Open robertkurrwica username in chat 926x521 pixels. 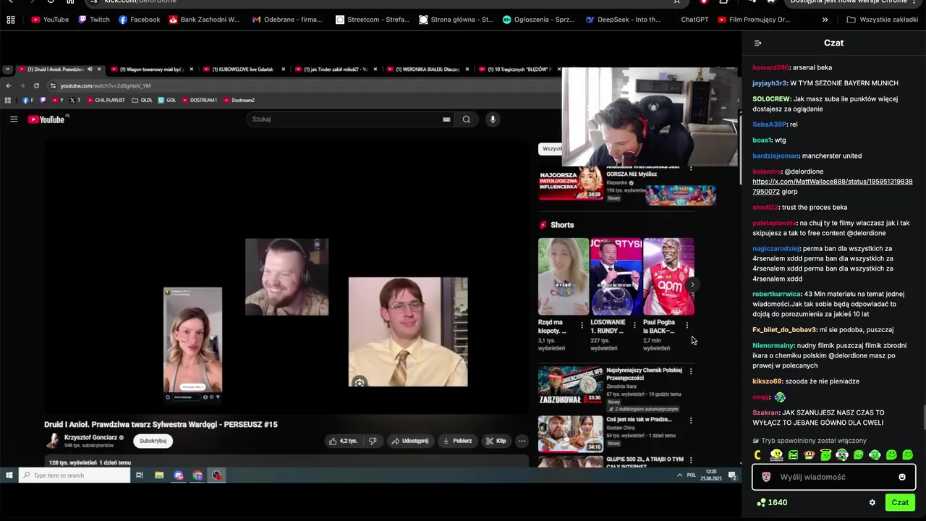776,294
